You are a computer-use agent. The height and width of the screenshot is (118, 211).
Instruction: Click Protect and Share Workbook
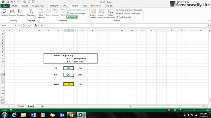(129, 10)
